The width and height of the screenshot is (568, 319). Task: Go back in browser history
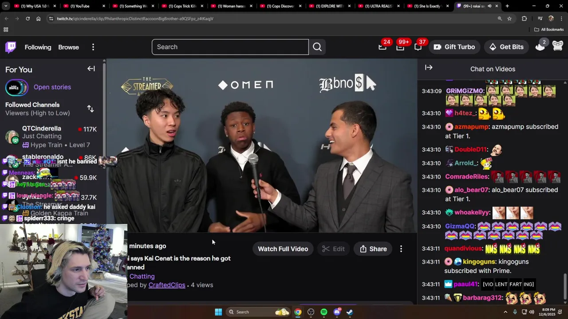6,19
